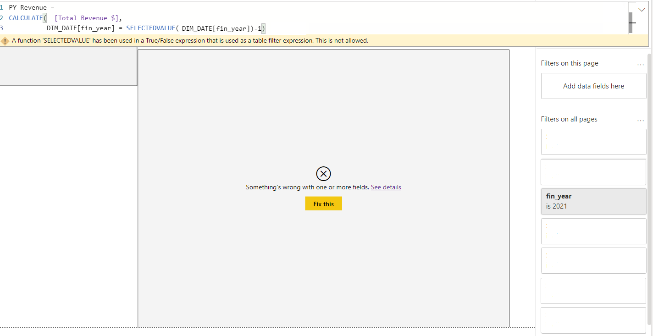The width and height of the screenshot is (653, 336).
Task: Click formula line with SELECTEDVALUE expression
Action: (x=156, y=28)
